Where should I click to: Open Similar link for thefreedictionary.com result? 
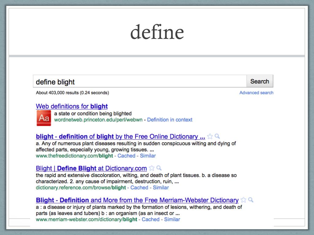(148, 156)
